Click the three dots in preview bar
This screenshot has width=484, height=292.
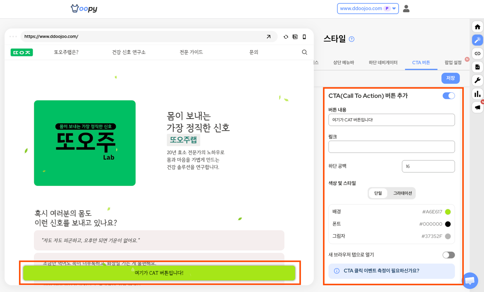tap(13, 36)
